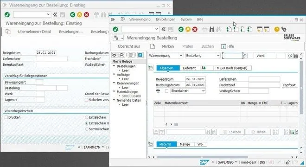Viewport: 306px width, 167px height.
Task: Click binoculars Find icon in front toolbar
Action: point(212,30)
